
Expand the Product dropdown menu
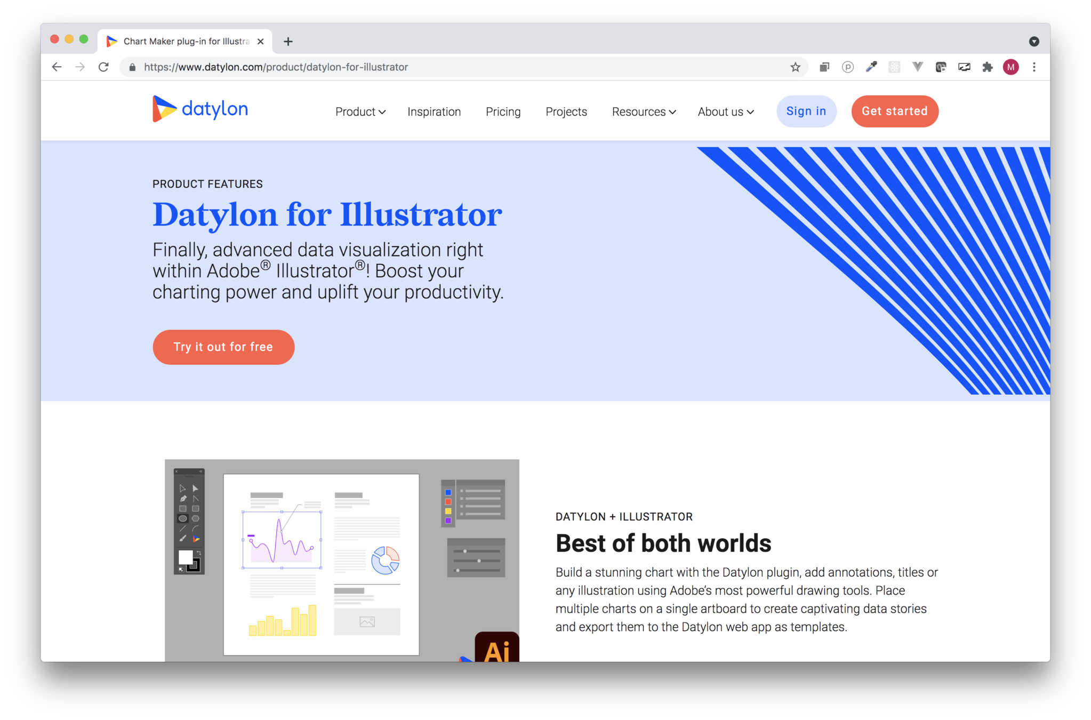[360, 112]
